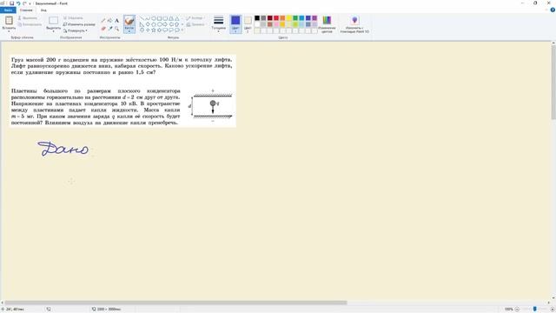The image size is (556, 313).
Task: Pick the purple color swatch
Action: [314, 18]
